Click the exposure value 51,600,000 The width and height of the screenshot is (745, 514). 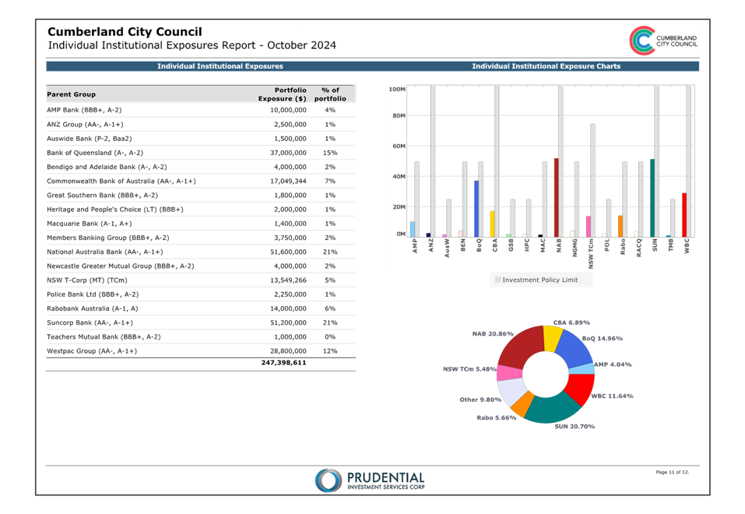(288, 252)
